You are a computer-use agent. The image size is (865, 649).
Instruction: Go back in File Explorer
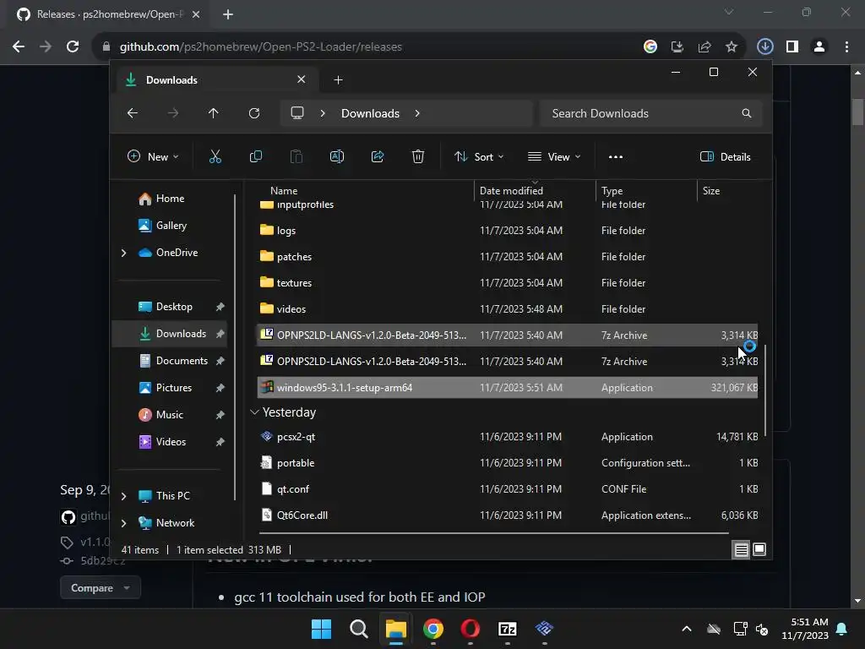pos(133,113)
